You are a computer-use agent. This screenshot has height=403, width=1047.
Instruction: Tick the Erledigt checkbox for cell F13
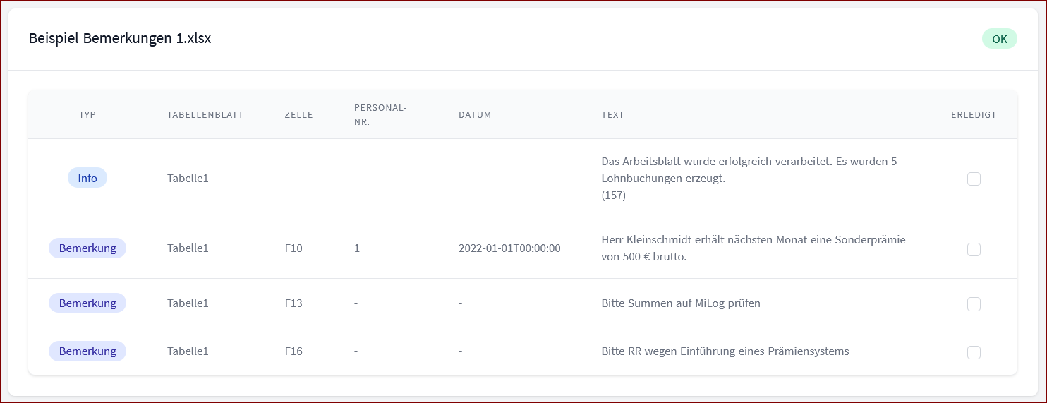tap(974, 304)
